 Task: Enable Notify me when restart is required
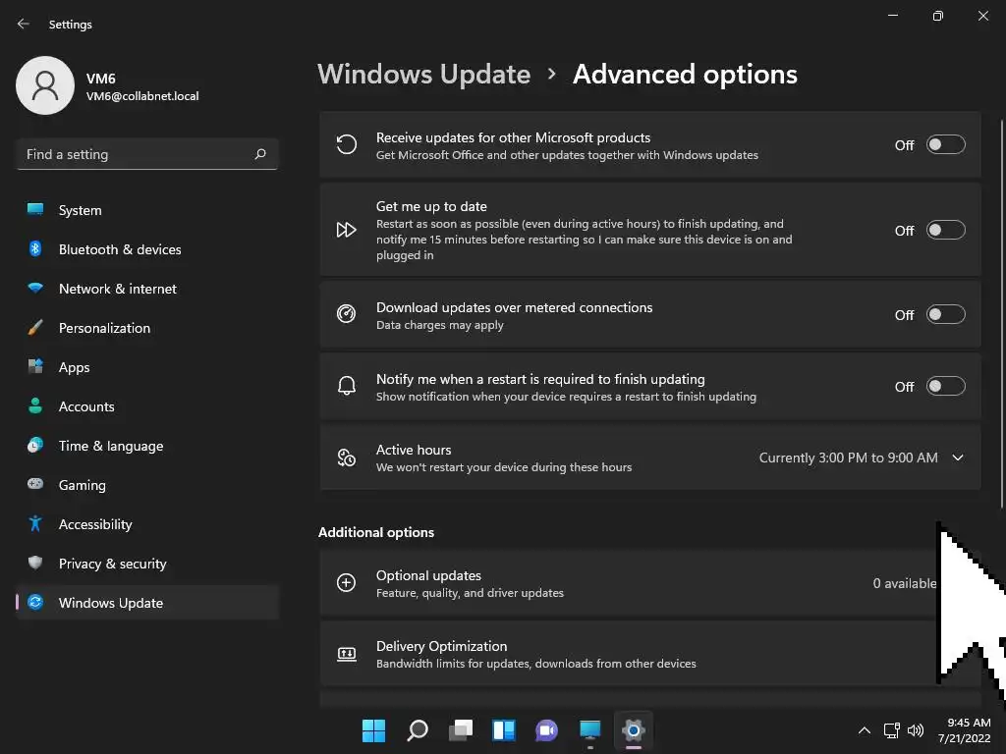click(x=946, y=387)
